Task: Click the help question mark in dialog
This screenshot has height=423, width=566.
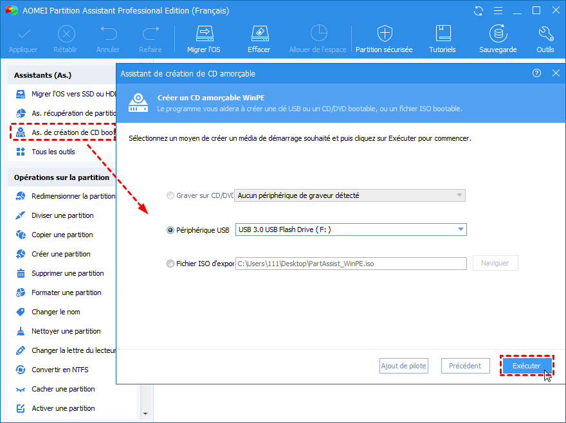Action: (537, 73)
